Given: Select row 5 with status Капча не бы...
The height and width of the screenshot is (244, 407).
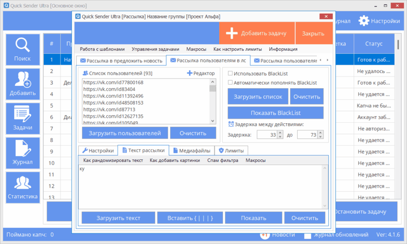Looking at the screenshot, I should (374, 106).
